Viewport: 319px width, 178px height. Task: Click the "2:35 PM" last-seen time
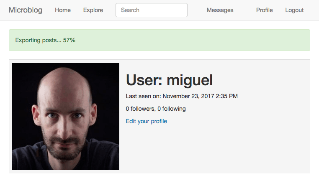tap(227, 96)
